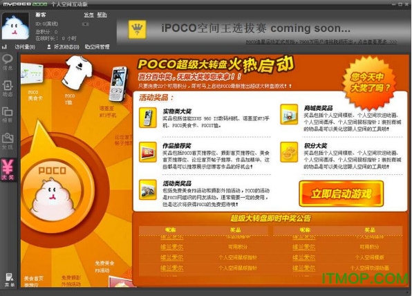Open the 动态 feed sidebar icon

tap(8, 89)
